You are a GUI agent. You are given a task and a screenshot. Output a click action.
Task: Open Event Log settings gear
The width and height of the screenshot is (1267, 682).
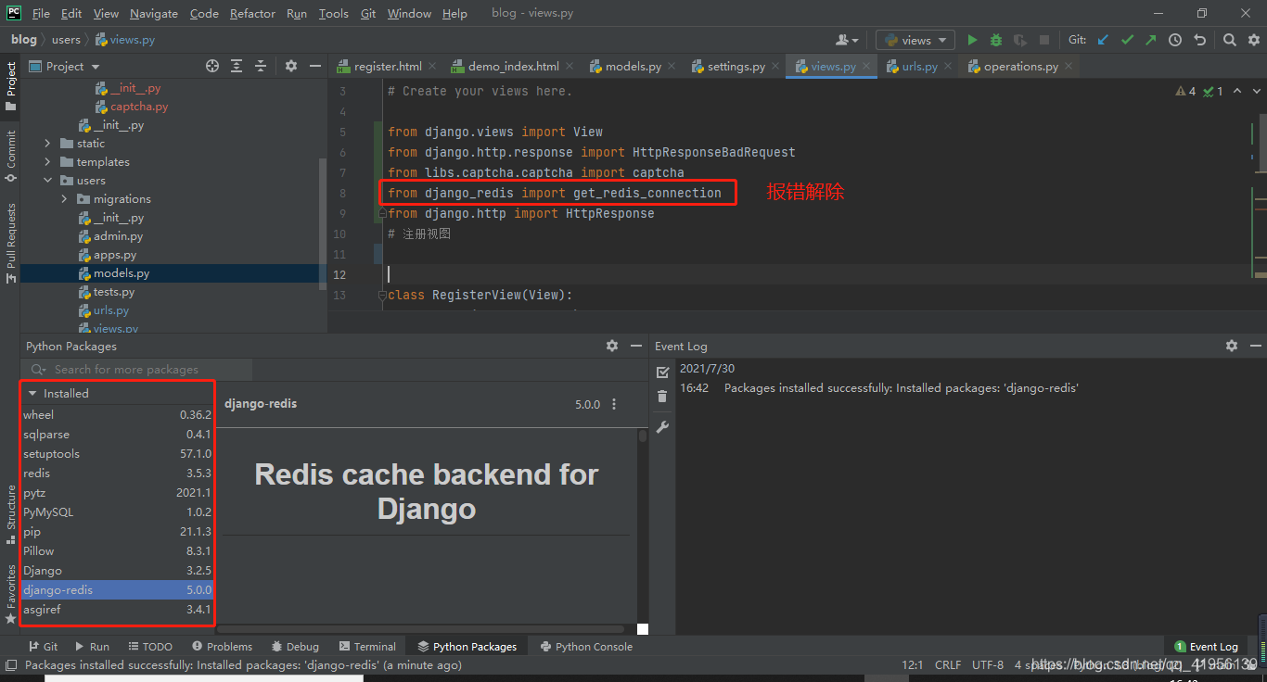[1231, 346]
